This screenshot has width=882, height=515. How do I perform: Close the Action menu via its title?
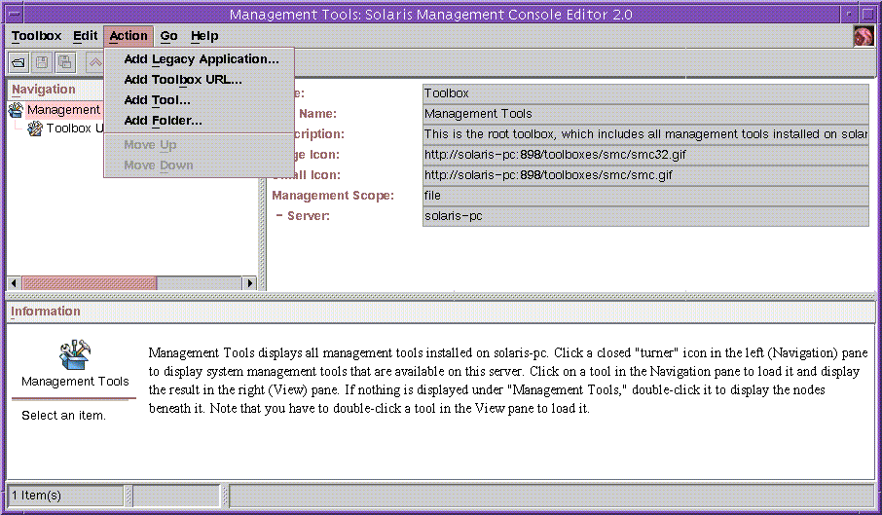coord(129,36)
